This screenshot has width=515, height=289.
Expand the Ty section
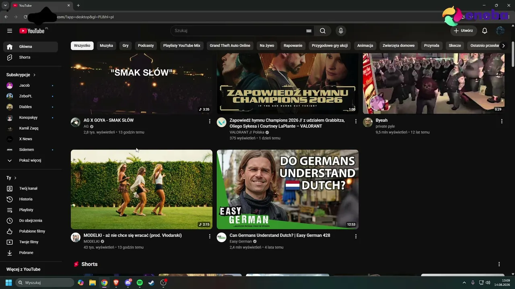pos(12,178)
